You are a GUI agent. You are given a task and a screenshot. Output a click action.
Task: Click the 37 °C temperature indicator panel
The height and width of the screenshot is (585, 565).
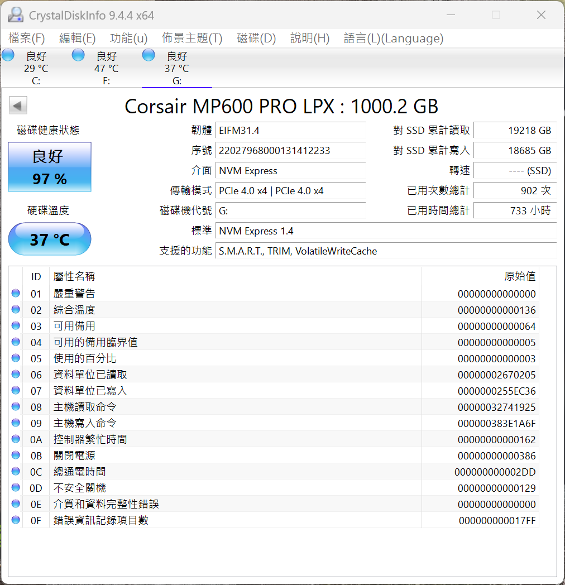pos(49,239)
